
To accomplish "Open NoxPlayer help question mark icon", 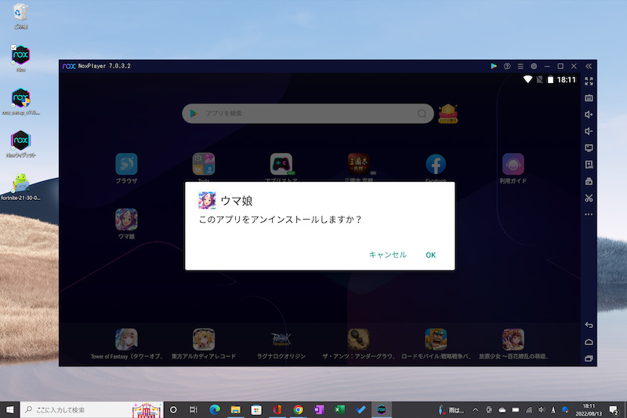I will click(x=507, y=66).
